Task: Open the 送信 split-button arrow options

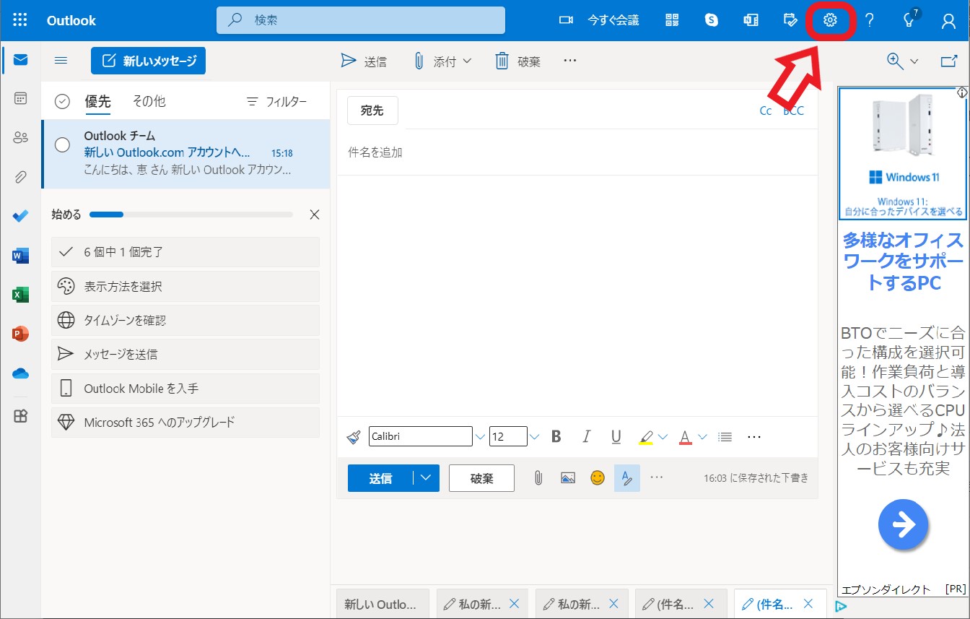Action: point(427,477)
